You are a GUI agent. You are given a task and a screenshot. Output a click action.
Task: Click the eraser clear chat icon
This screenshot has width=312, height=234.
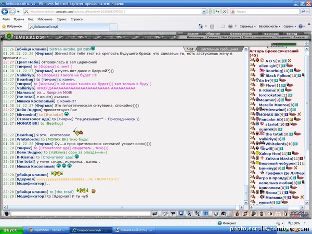(x=165, y=214)
